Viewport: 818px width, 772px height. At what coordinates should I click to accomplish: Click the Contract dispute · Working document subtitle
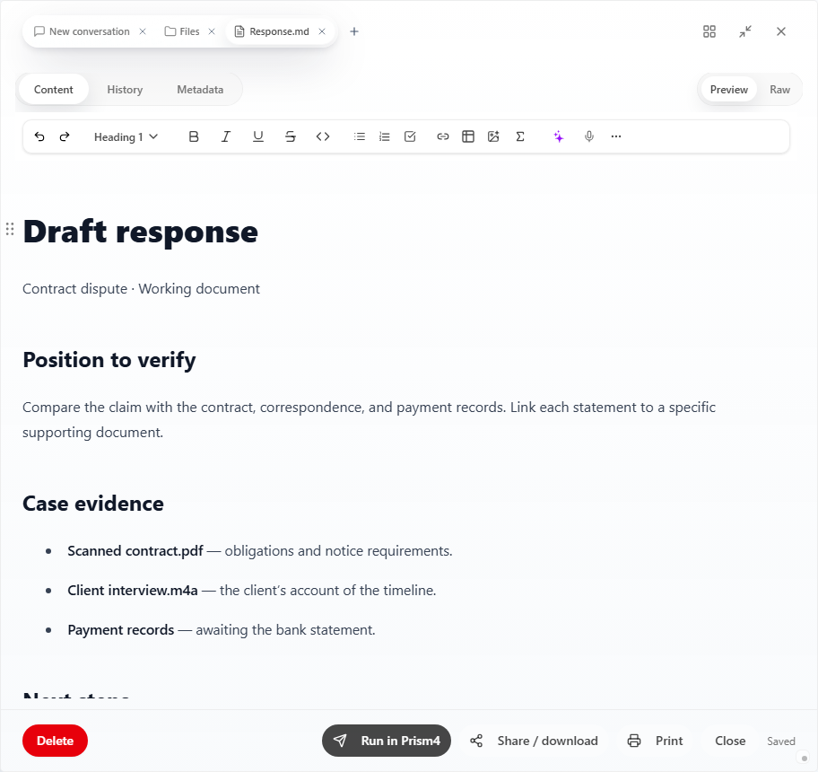point(141,289)
